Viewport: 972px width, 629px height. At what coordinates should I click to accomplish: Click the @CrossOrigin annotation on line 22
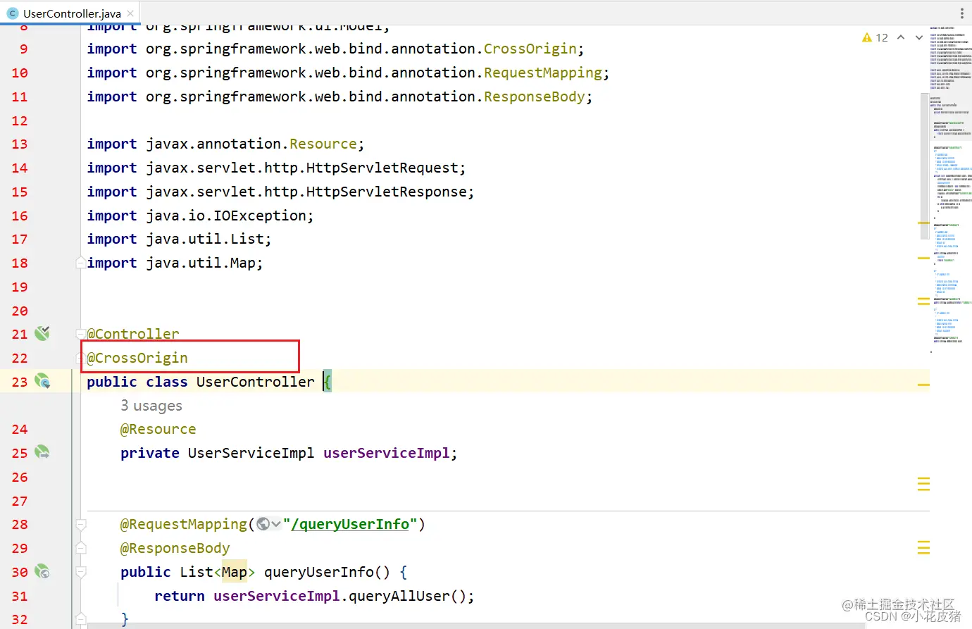pos(137,358)
